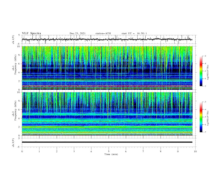This screenshot has height=170, width=220.
Task: Click the ch.1 voltage waveform trace panel
Action: (x=109, y=39)
